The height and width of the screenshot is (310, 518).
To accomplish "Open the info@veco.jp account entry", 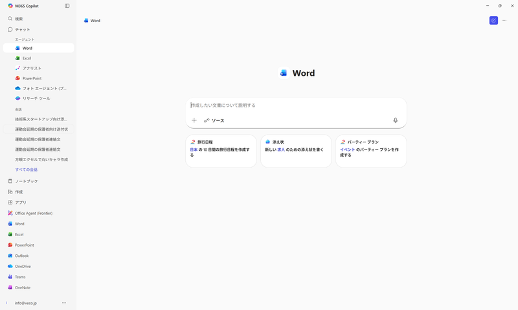I will 26,303.
